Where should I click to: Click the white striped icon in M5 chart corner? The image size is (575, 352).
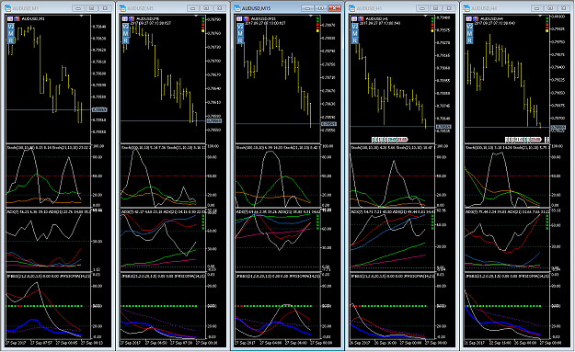click(x=125, y=18)
